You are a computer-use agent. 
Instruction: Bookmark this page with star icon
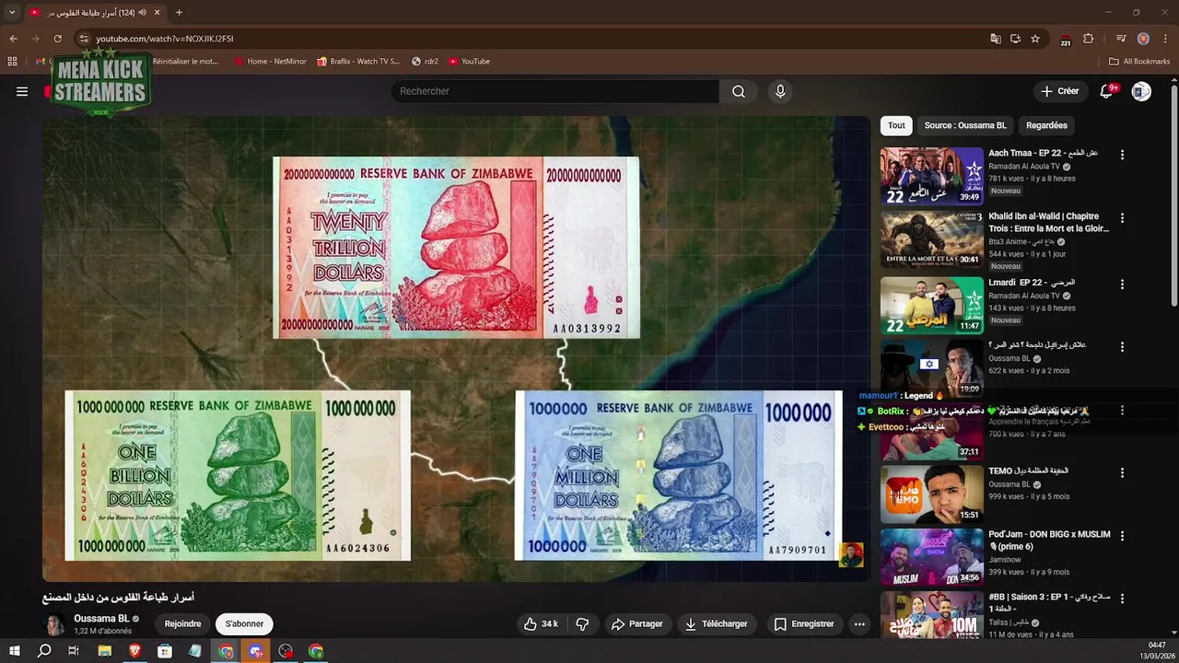click(1035, 39)
